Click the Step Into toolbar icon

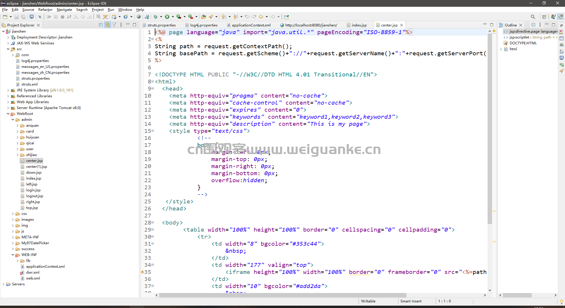(x=76, y=17)
